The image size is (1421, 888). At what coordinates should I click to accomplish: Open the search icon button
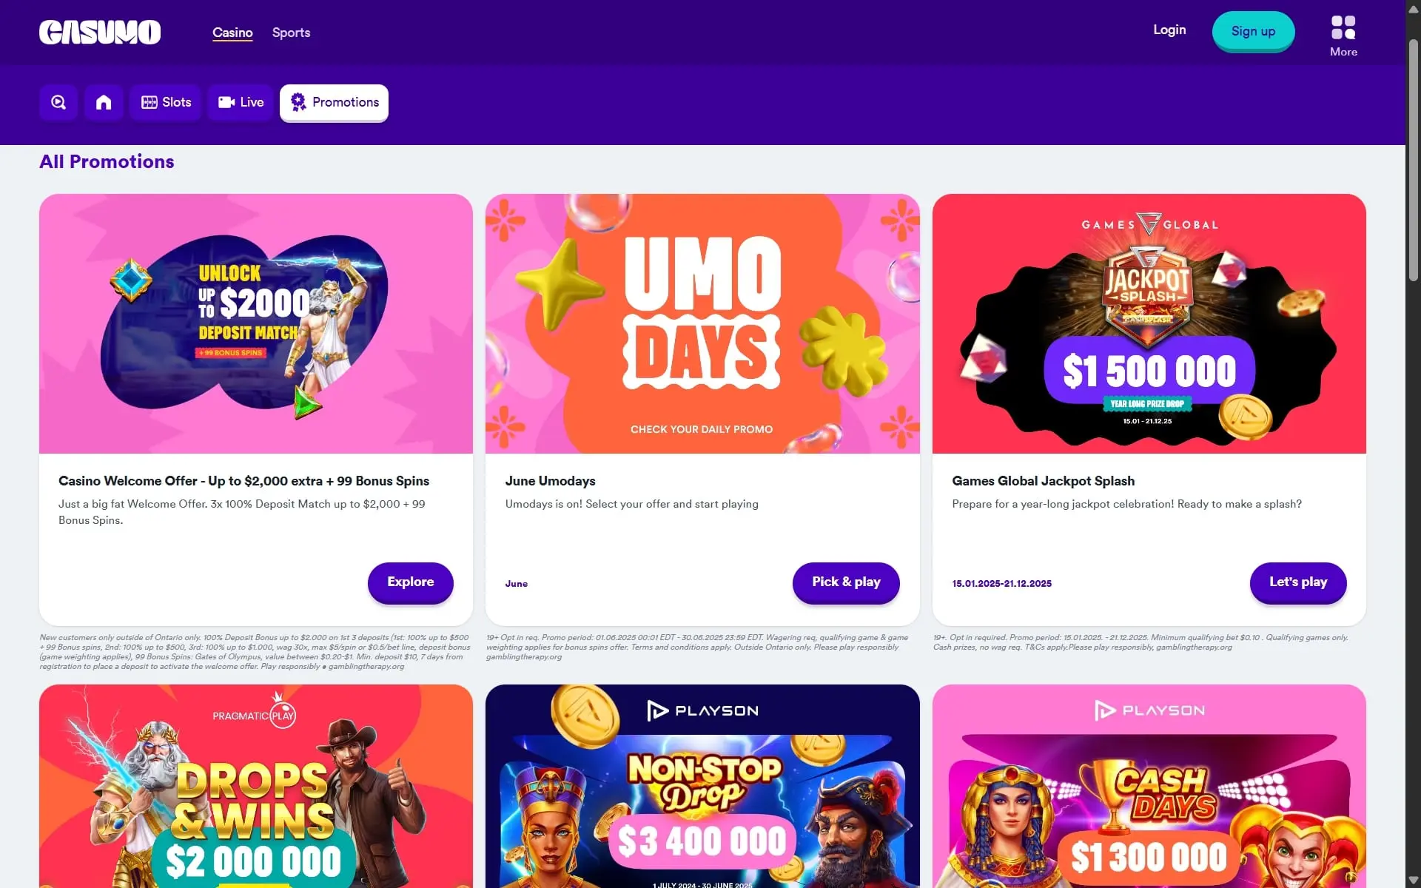pyautogui.click(x=58, y=102)
